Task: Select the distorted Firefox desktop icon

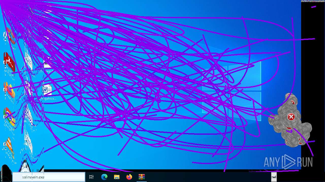Action: pyautogui.click(x=9, y=90)
